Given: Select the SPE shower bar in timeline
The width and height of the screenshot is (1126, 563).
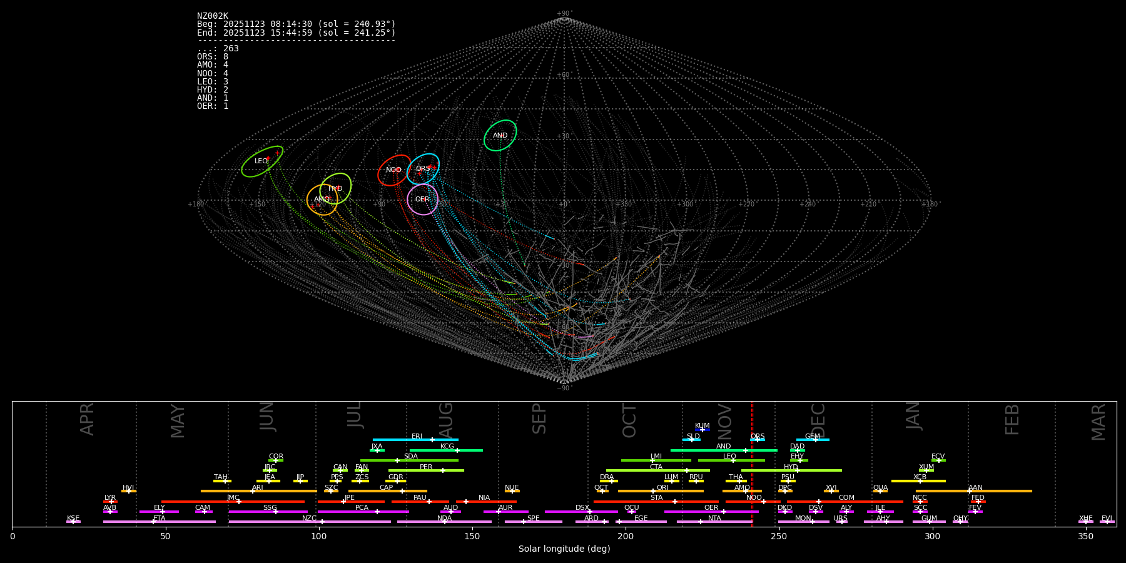Looking at the screenshot, I should (x=534, y=522).
